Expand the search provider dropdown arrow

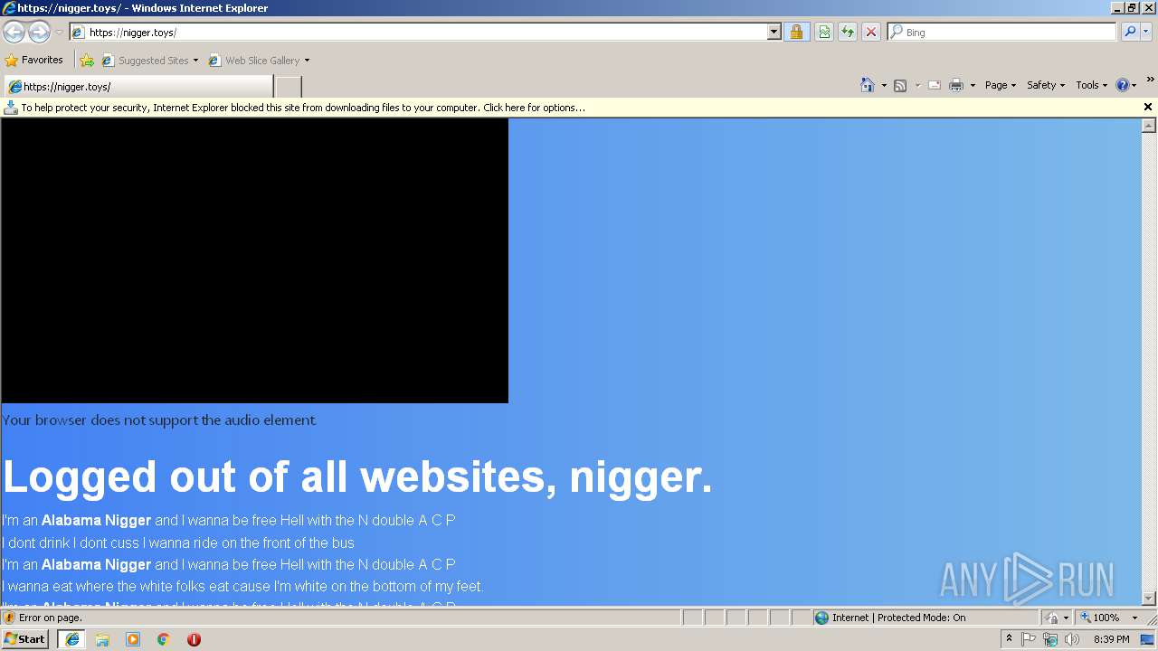1146,33
